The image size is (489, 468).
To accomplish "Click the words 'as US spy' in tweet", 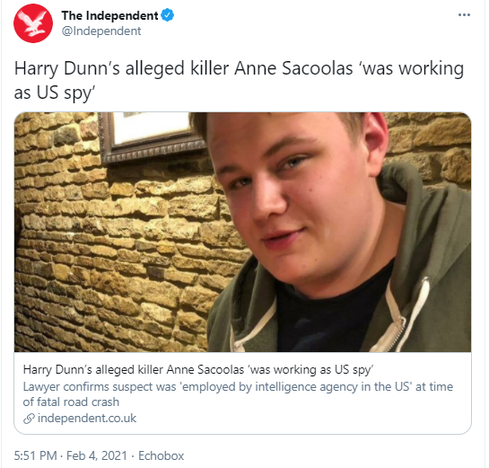I will pos(55,93).
